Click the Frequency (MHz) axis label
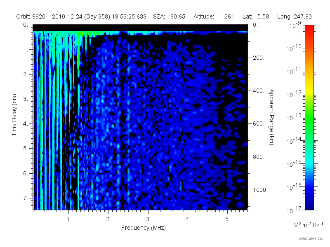The width and height of the screenshot is (330, 247). (143, 228)
